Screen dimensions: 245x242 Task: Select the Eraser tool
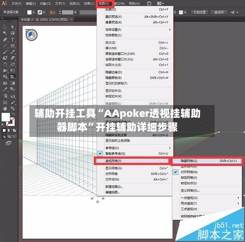pyautogui.click(x=13, y=58)
